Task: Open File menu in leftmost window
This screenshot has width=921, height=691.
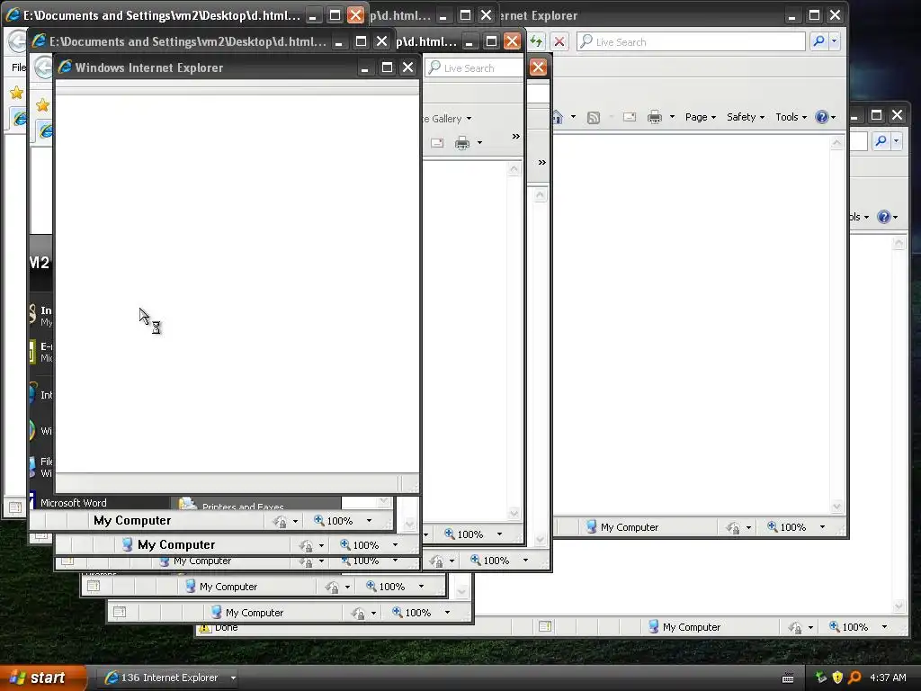Action: (19, 67)
